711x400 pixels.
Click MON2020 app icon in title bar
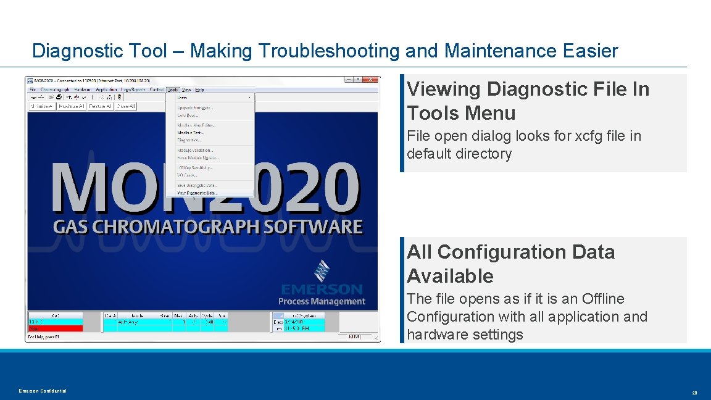tap(30, 81)
